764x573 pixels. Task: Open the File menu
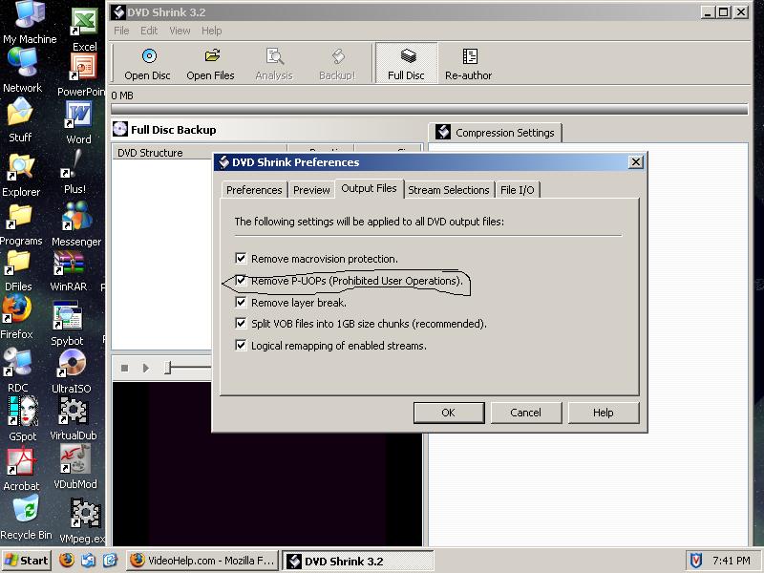pyautogui.click(x=121, y=31)
